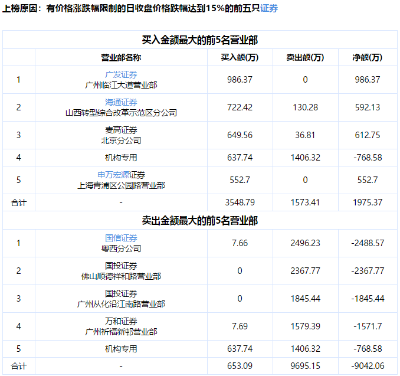Viewport: 400px width, 376px height.
Task: Open the 证券 link in the top heading
Action: (x=270, y=9)
